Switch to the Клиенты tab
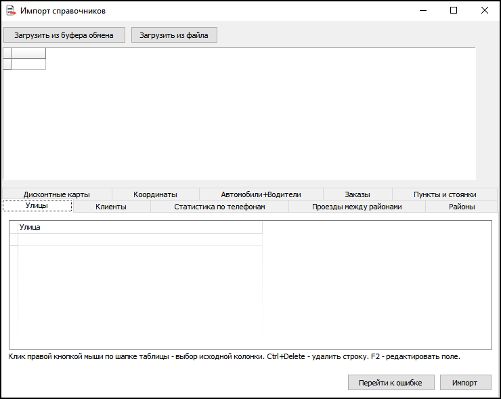Image resolution: width=501 pixels, height=399 pixels. 110,207
